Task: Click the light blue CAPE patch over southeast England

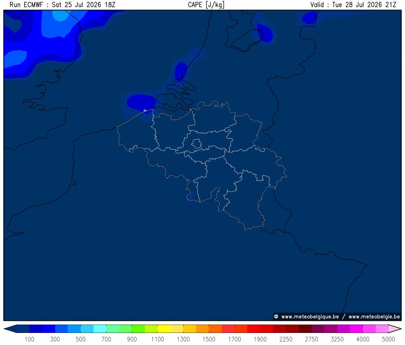Action: coord(60,16)
